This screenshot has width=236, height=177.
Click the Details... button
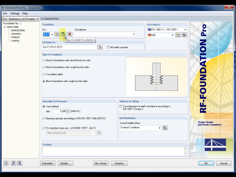tap(65, 163)
